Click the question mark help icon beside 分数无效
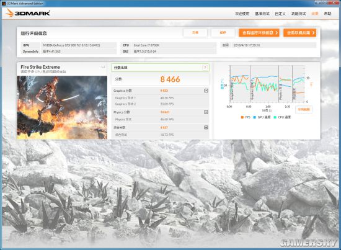Viewport: 341px width, 250px height. pyautogui.click(x=205, y=68)
